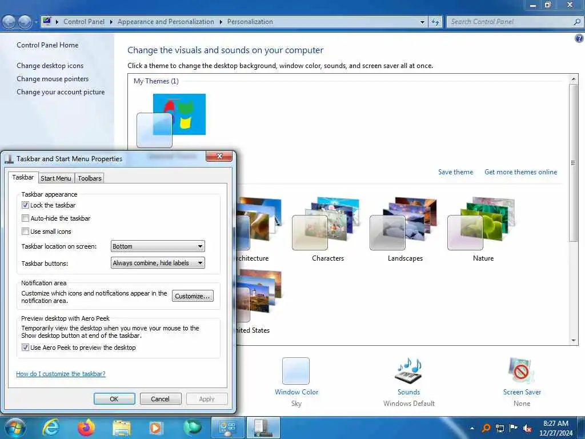Click the orange magnifier tray icon
Screen dimensions: 585x439
(x=486, y=428)
